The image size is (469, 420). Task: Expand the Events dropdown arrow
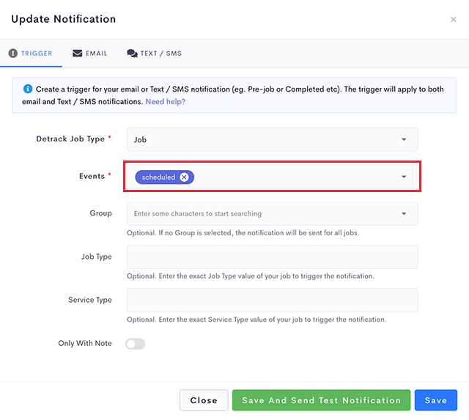pos(404,177)
